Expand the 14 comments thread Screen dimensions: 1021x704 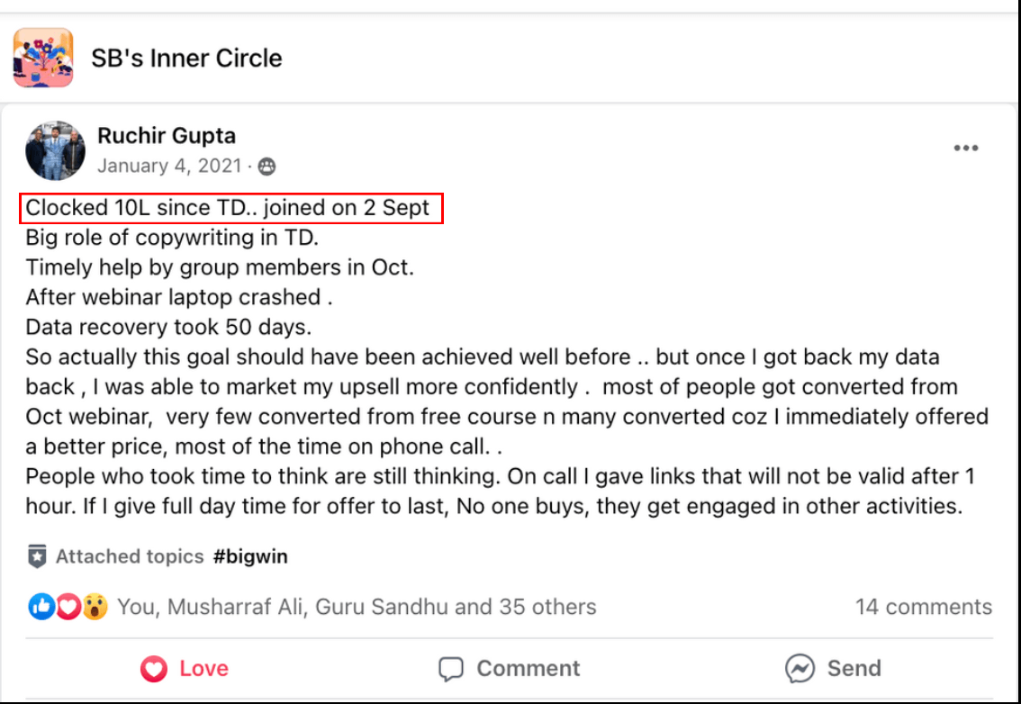pyautogui.click(x=923, y=607)
